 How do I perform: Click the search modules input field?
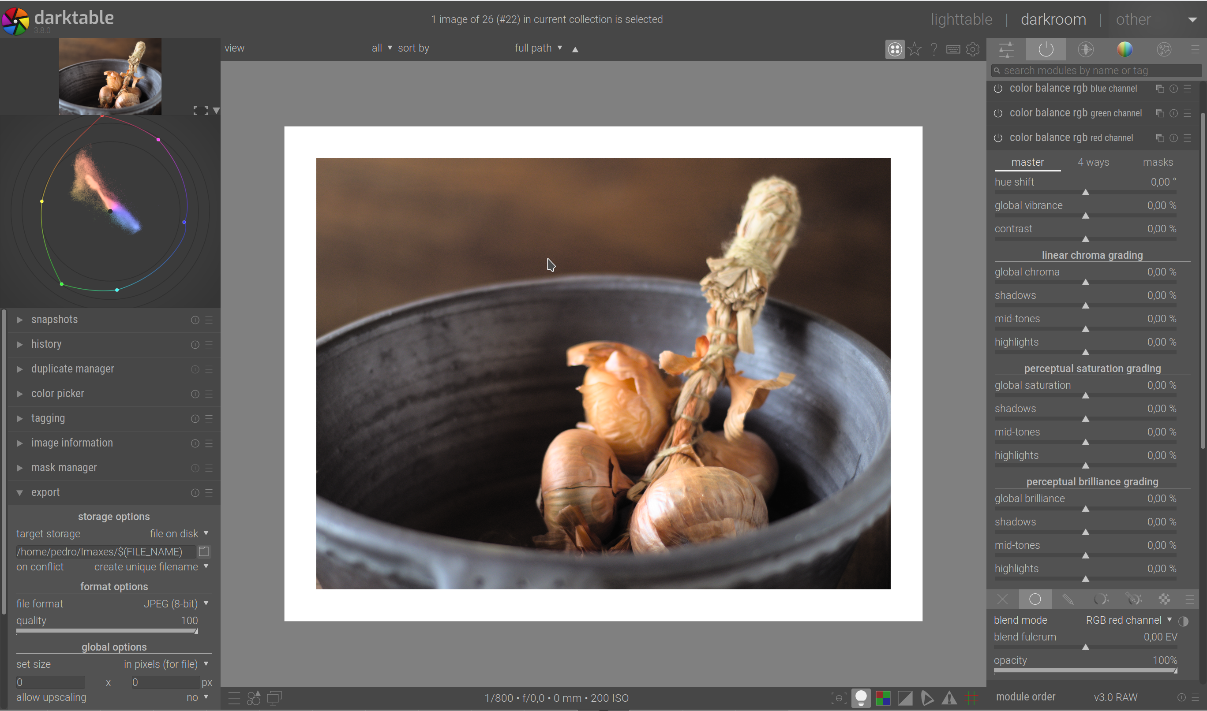1098,71
